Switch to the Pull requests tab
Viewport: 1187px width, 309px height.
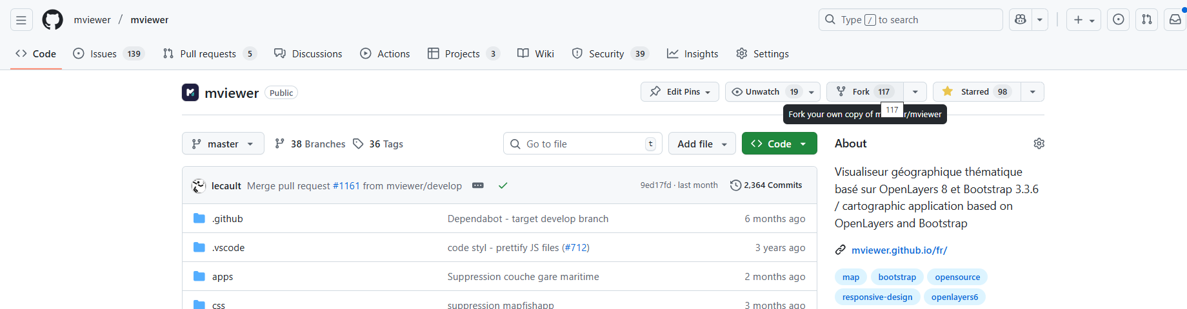tap(210, 54)
